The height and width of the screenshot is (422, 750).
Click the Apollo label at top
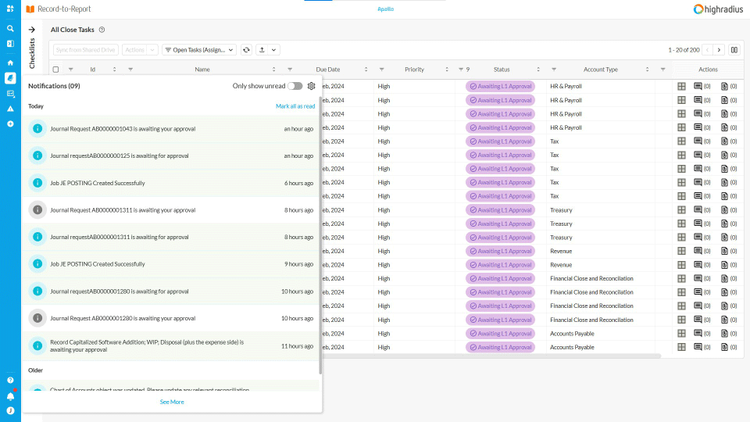pyautogui.click(x=385, y=9)
